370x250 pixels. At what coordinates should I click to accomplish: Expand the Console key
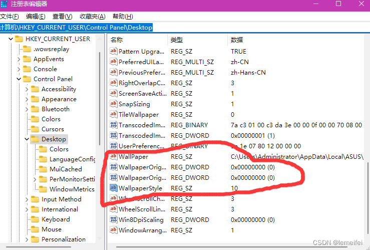coord(19,69)
